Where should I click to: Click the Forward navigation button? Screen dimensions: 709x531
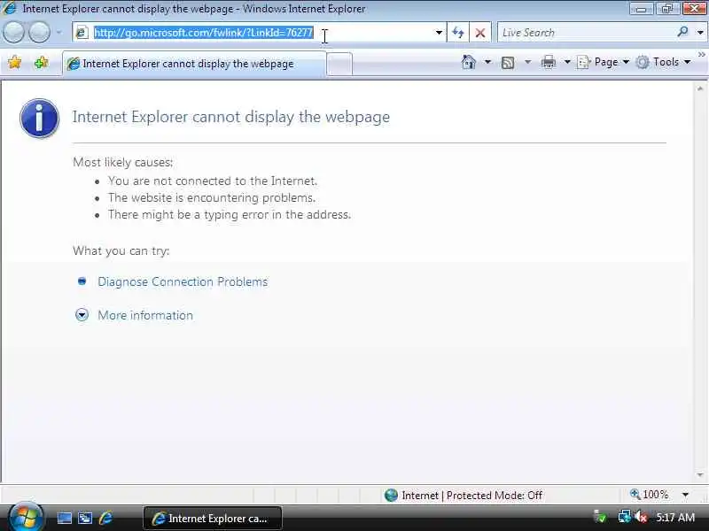[40, 32]
